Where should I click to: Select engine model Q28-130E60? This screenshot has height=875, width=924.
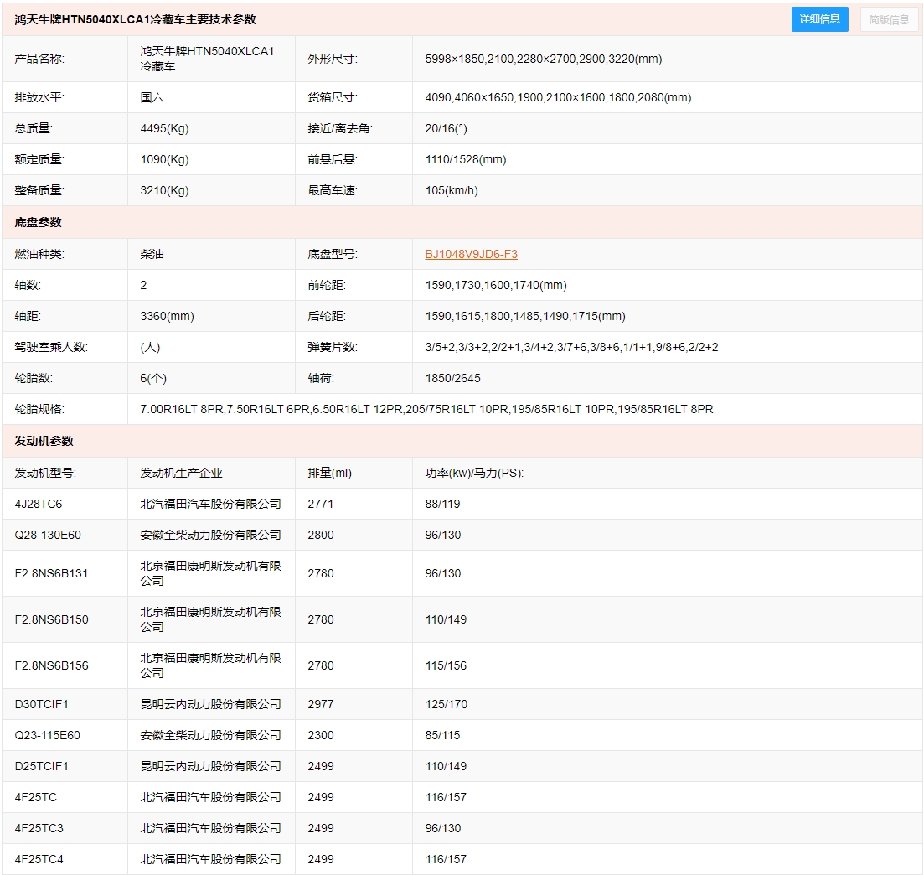[x=48, y=535]
